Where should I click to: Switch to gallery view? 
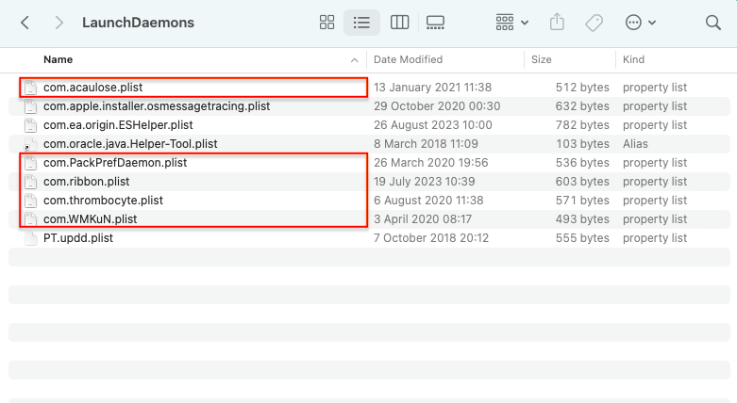435,22
